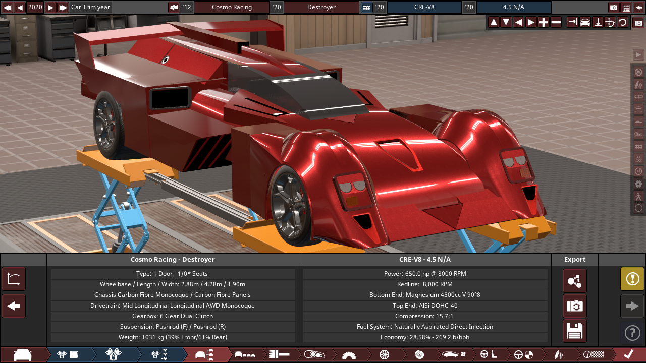646x363 pixels.
Task: Open photo mode with camera icon under toolbar
Action: click(638, 23)
